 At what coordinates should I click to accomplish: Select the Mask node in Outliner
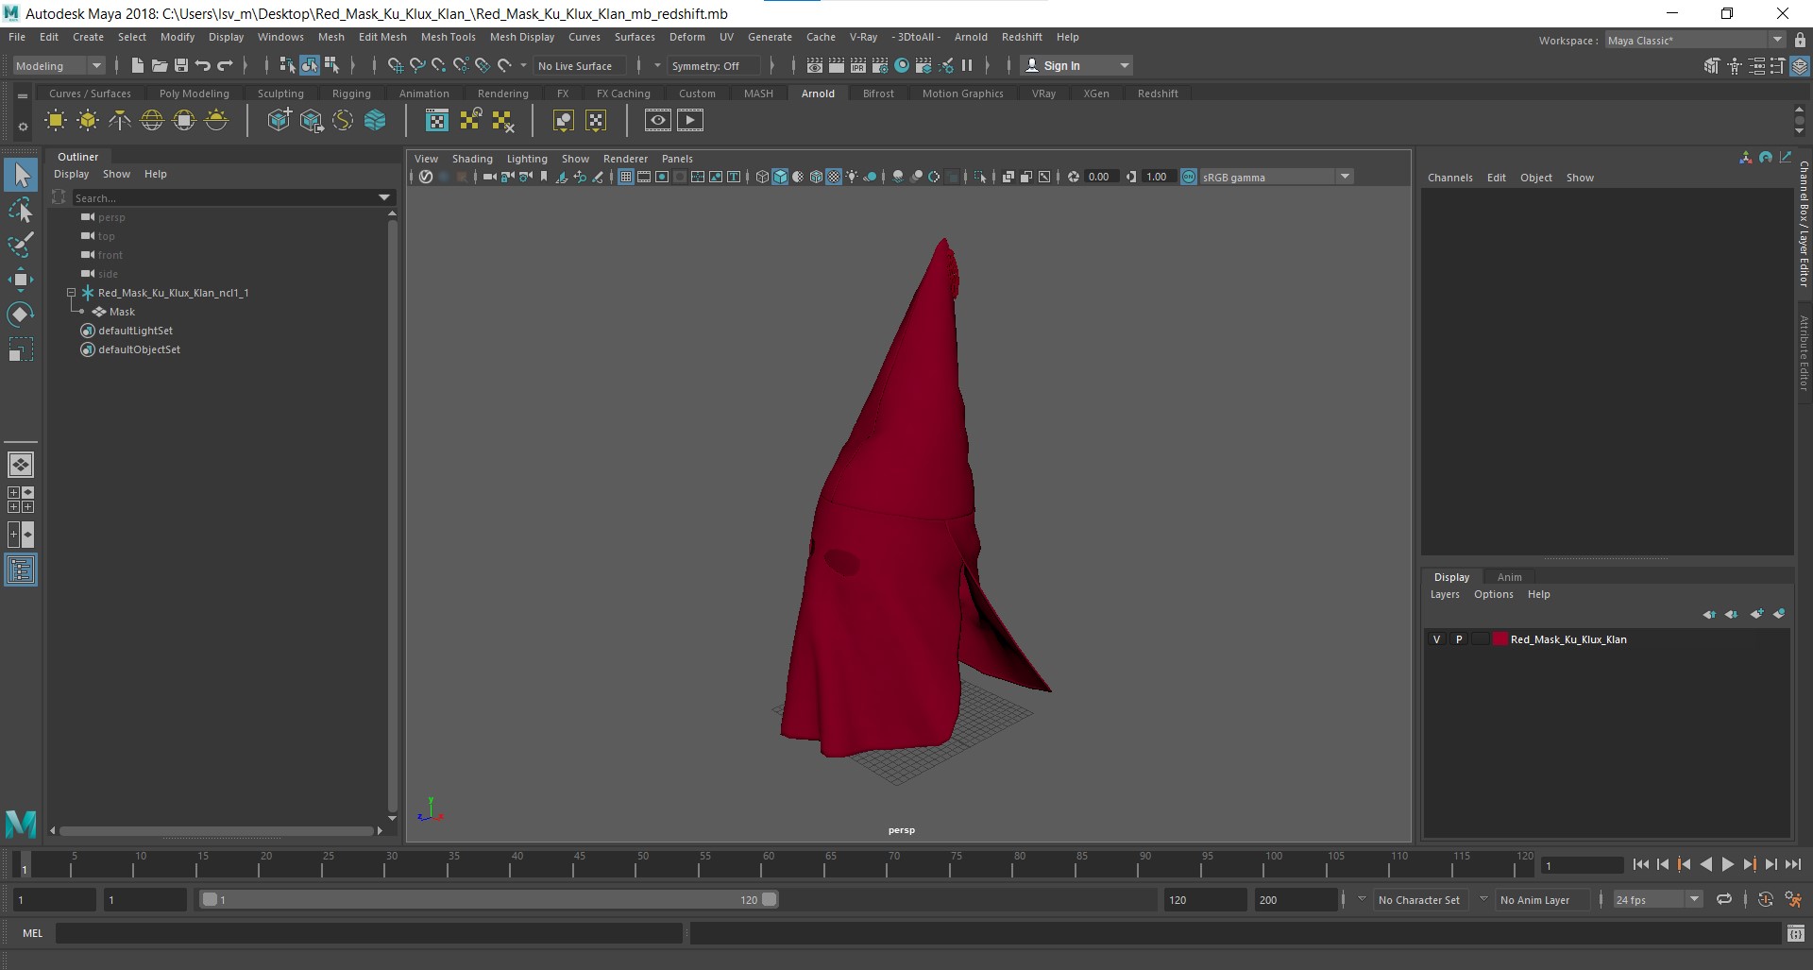coord(122,312)
